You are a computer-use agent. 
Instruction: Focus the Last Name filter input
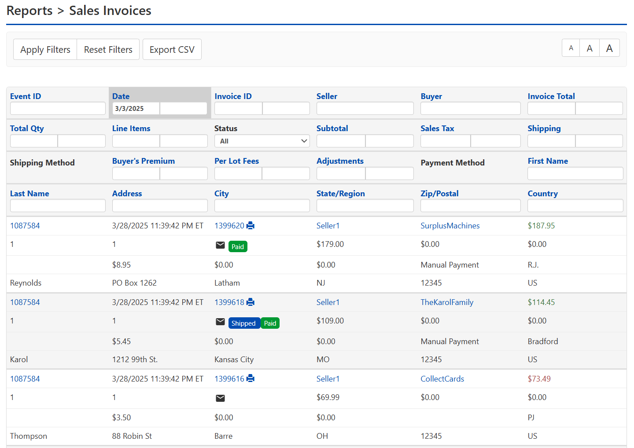(x=58, y=206)
